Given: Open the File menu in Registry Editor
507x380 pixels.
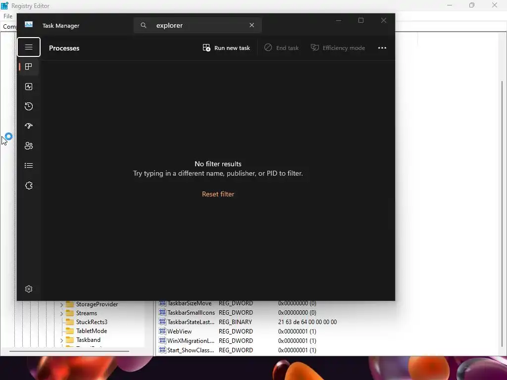Looking at the screenshot, I should tap(8, 16).
